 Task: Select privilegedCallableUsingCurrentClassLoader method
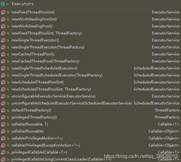click(62, 159)
